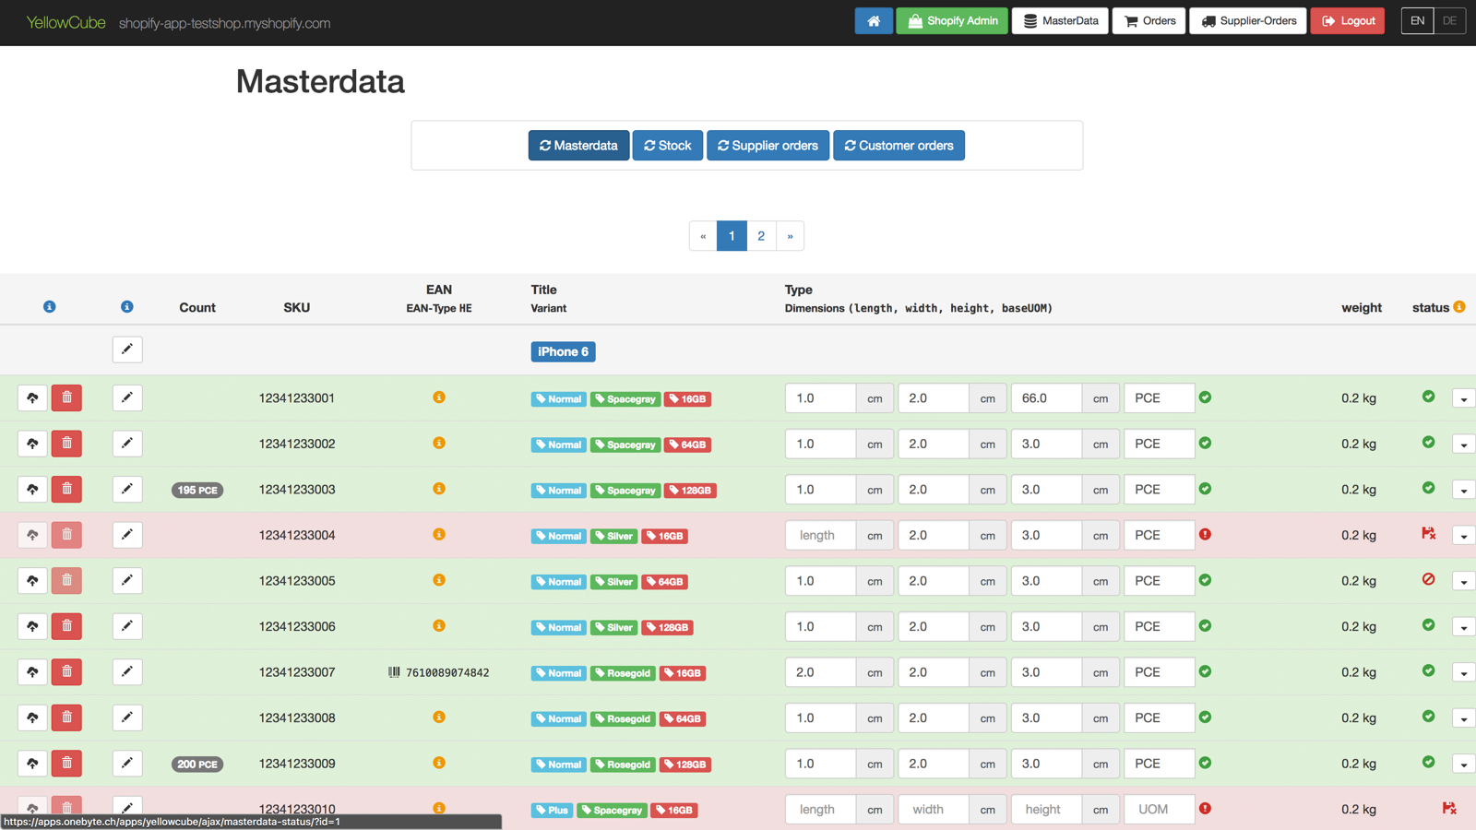The width and height of the screenshot is (1476, 830).
Task: Navigate to Supplier-Orders in the navigation bar
Action: 1247,20
